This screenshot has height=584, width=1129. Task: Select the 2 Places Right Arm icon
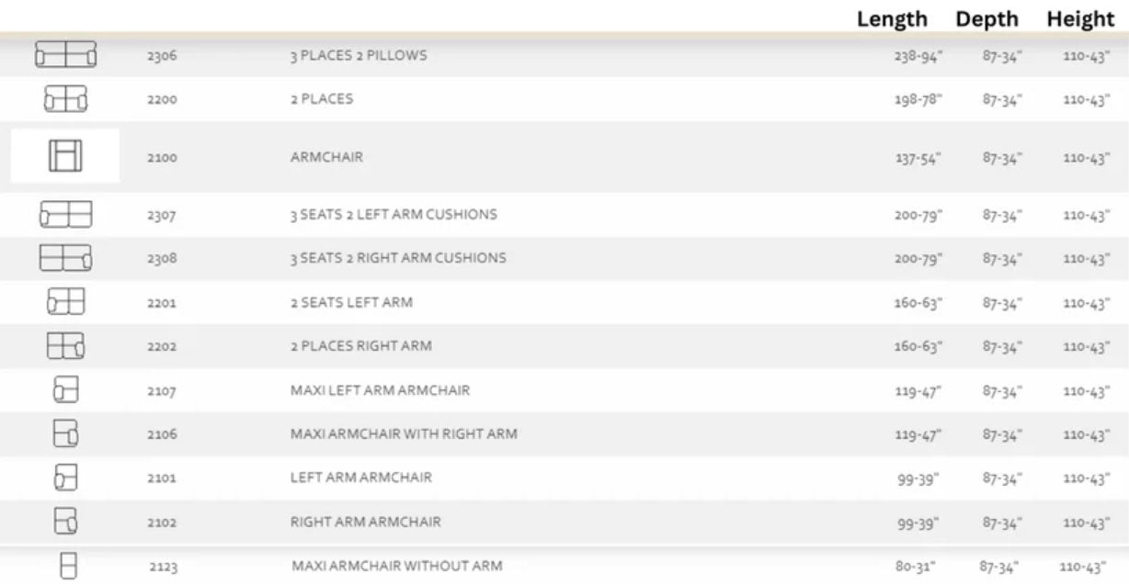[x=65, y=346]
